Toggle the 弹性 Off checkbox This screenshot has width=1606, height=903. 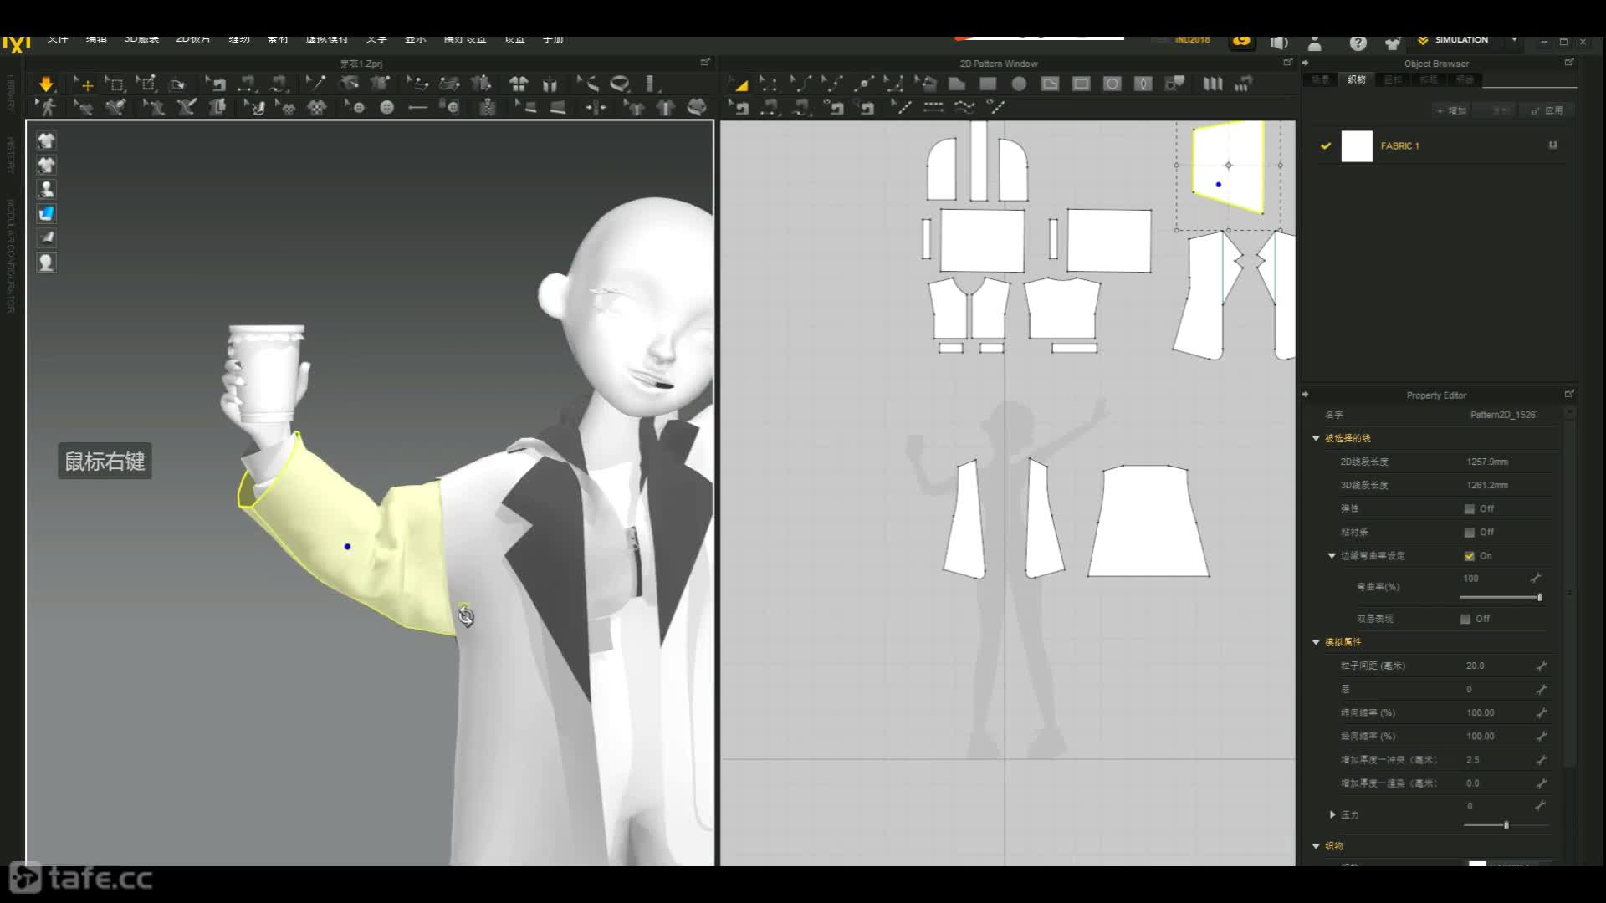[1470, 508]
